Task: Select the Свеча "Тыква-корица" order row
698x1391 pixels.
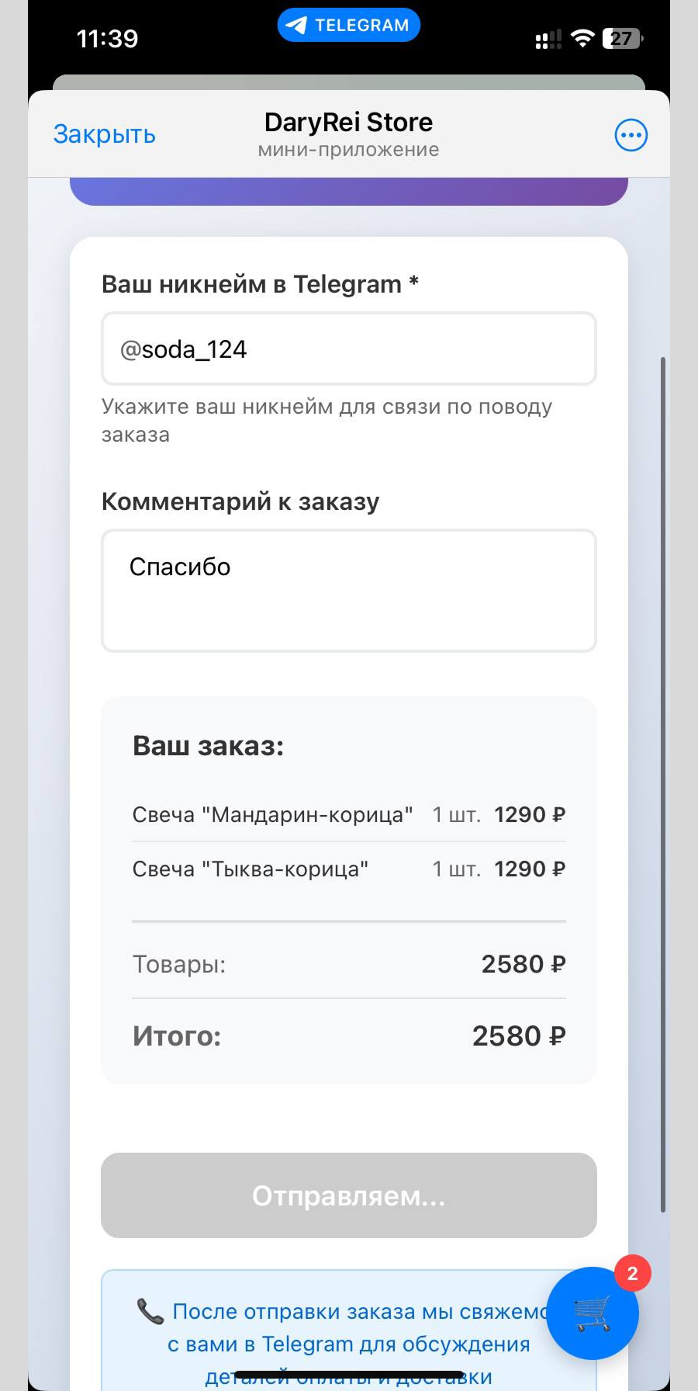Action: (349, 869)
